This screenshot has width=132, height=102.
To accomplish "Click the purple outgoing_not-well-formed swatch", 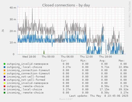I will pyautogui.click(x=5, y=80).
